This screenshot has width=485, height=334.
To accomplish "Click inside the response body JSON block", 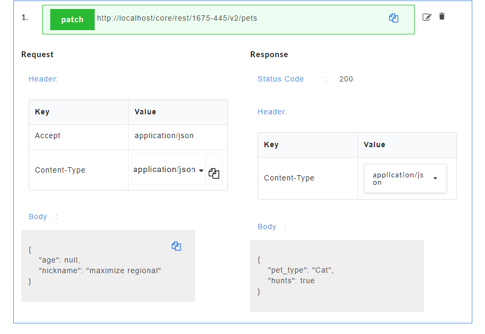I will point(337,276).
